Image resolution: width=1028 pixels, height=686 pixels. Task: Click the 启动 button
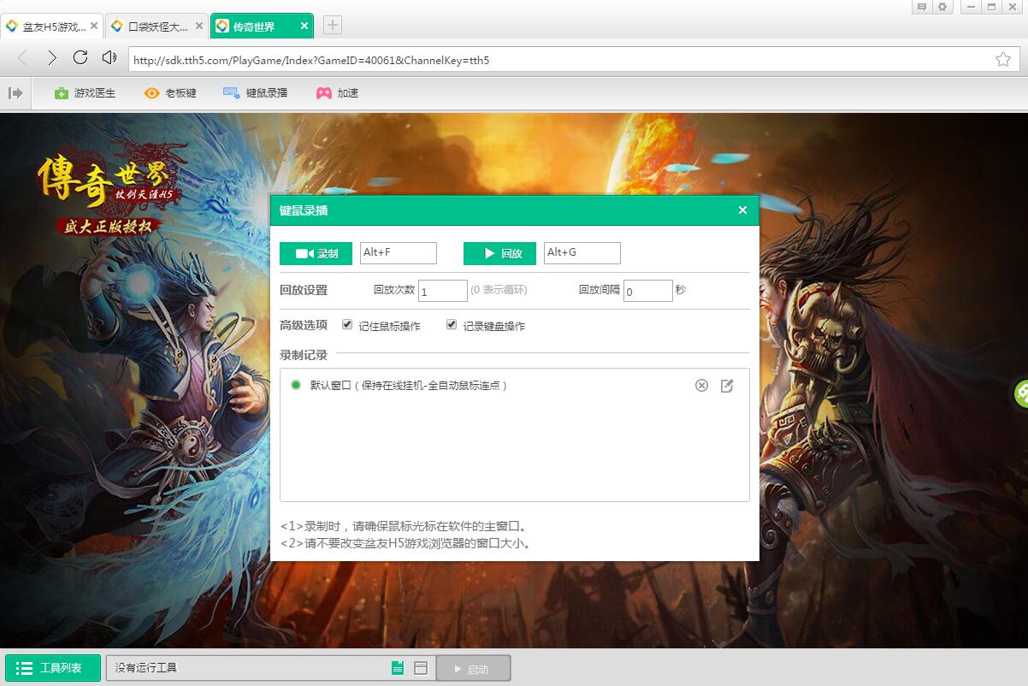(474, 669)
